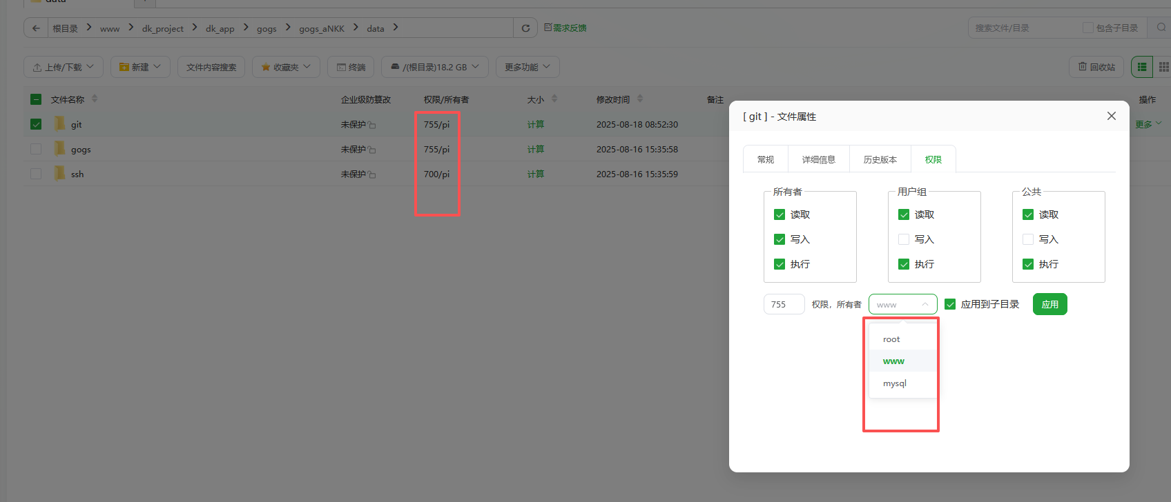Toggle owner write permission

[x=780, y=239]
